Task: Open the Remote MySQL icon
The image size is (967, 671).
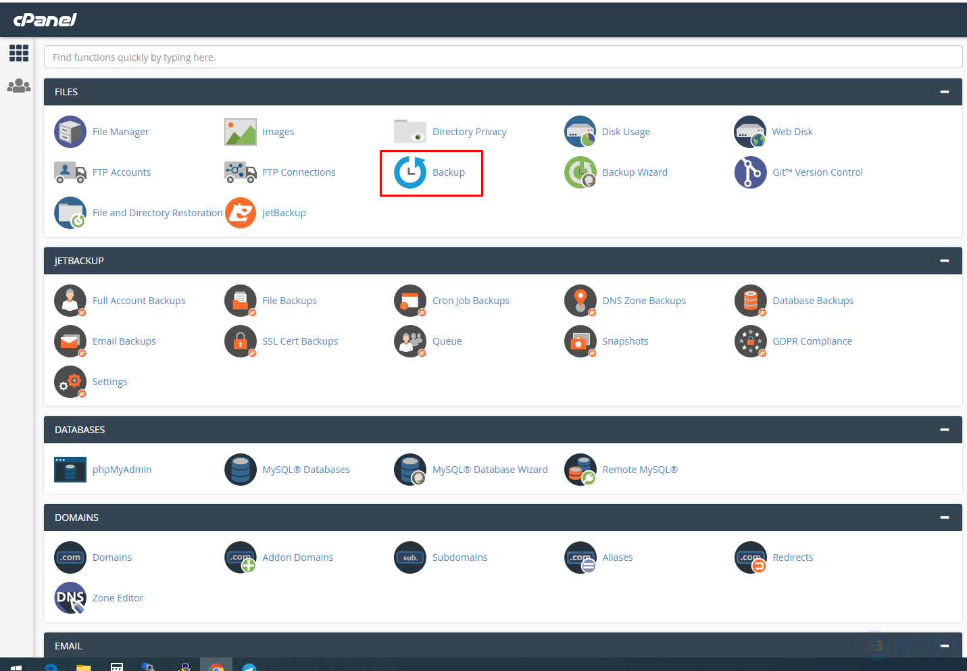Action: tap(580, 470)
